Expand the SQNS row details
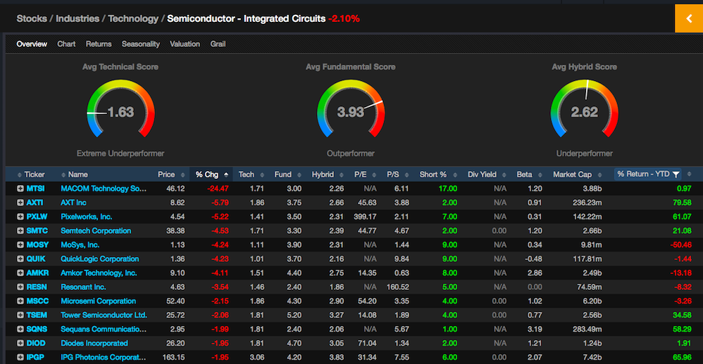The image size is (703, 364). coord(20,329)
